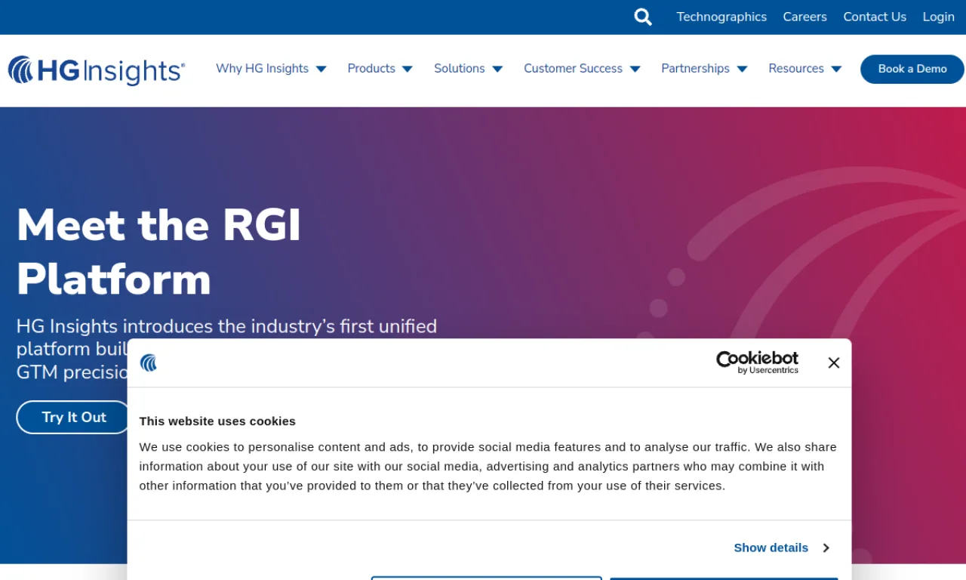Screen dimensions: 966x580
Task: Open the Customer Success menu item
Action: pos(573,69)
